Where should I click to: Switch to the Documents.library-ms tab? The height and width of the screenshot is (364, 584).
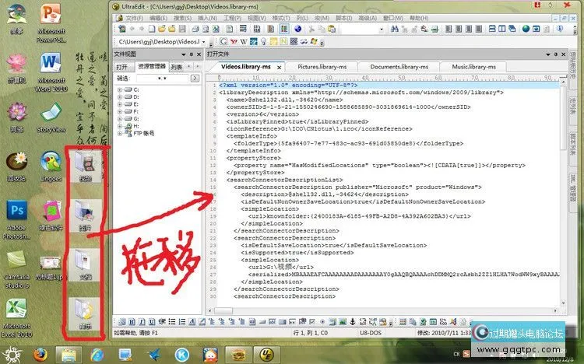coord(399,67)
